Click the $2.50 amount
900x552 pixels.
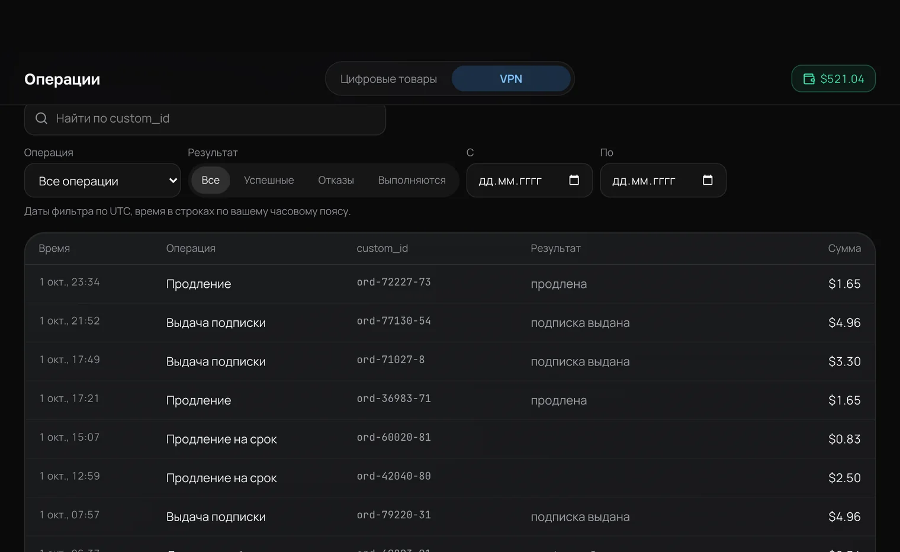844,478
